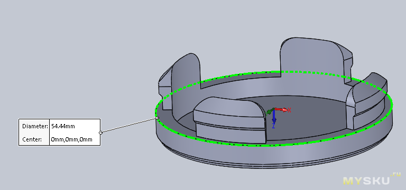The height and width of the screenshot is (190, 406).
Task: Click the blue Z axis letter label
Action: [273, 126]
